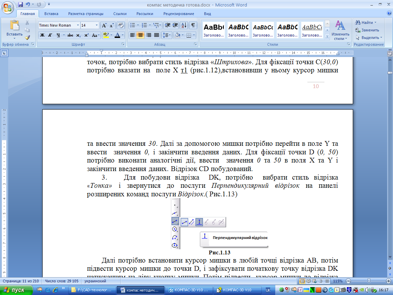Open the Ссылки ribbon tab
The image size is (393, 295).
pos(120,14)
